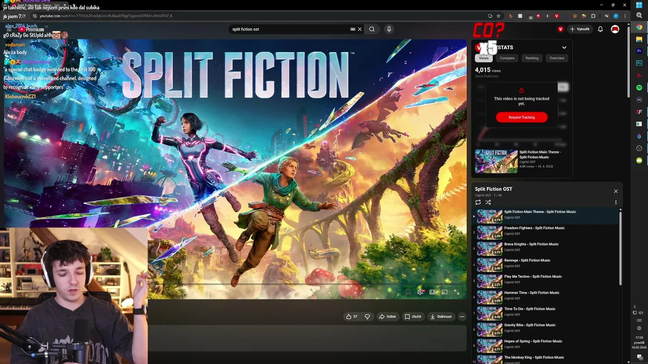Screen dimensions: 648x364
Task: Click the Vytvořit create button
Action: [x=580, y=29]
